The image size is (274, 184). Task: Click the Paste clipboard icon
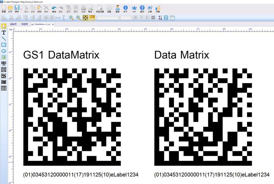pos(40,9)
